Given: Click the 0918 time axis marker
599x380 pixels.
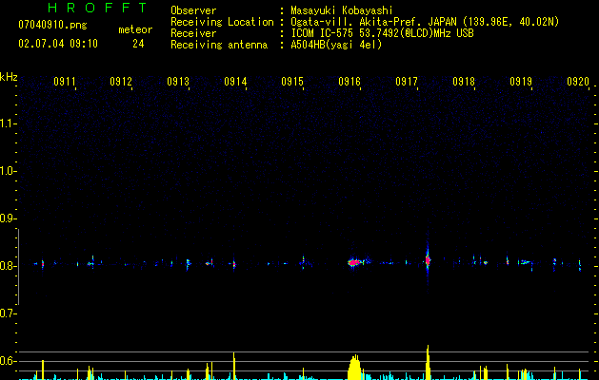Looking at the screenshot, I should (x=464, y=82).
